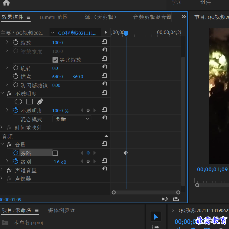The height and width of the screenshot is (229, 229).
Task: Expand the 缩放 property
Action: point(7,42)
